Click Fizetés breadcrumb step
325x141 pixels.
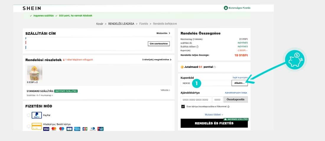pos(144,24)
